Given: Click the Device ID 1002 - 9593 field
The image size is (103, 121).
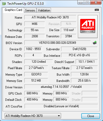Looking at the screenshot, I should pos(33,49).
